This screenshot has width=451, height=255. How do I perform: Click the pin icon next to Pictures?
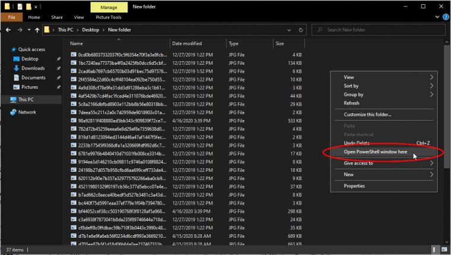pos(58,87)
